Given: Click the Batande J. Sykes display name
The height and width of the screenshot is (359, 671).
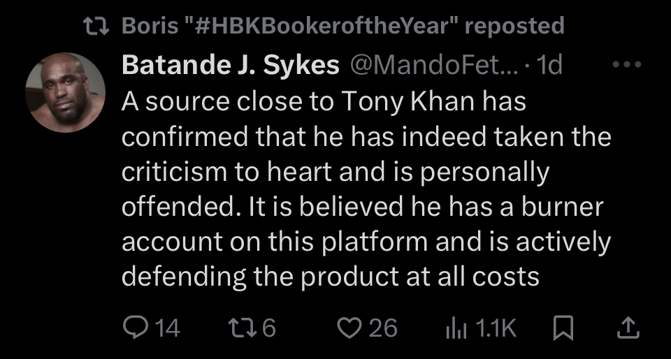Looking at the screenshot, I should [x=231, y=65].
